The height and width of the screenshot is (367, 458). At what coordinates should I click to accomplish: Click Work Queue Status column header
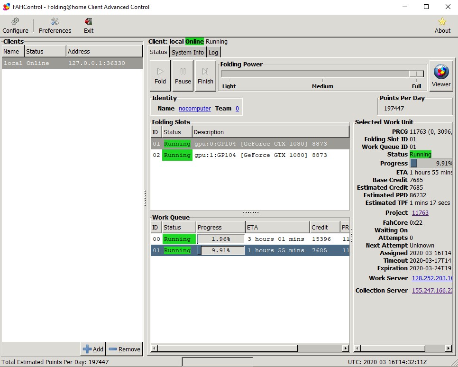pos(179,227)
